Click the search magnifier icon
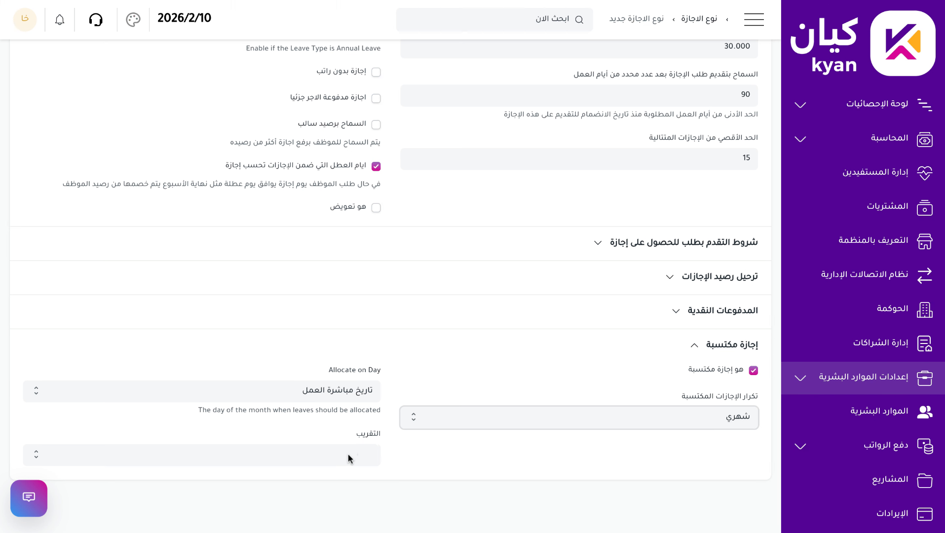Viewport: 945px width, 533px height. point(579,20)
